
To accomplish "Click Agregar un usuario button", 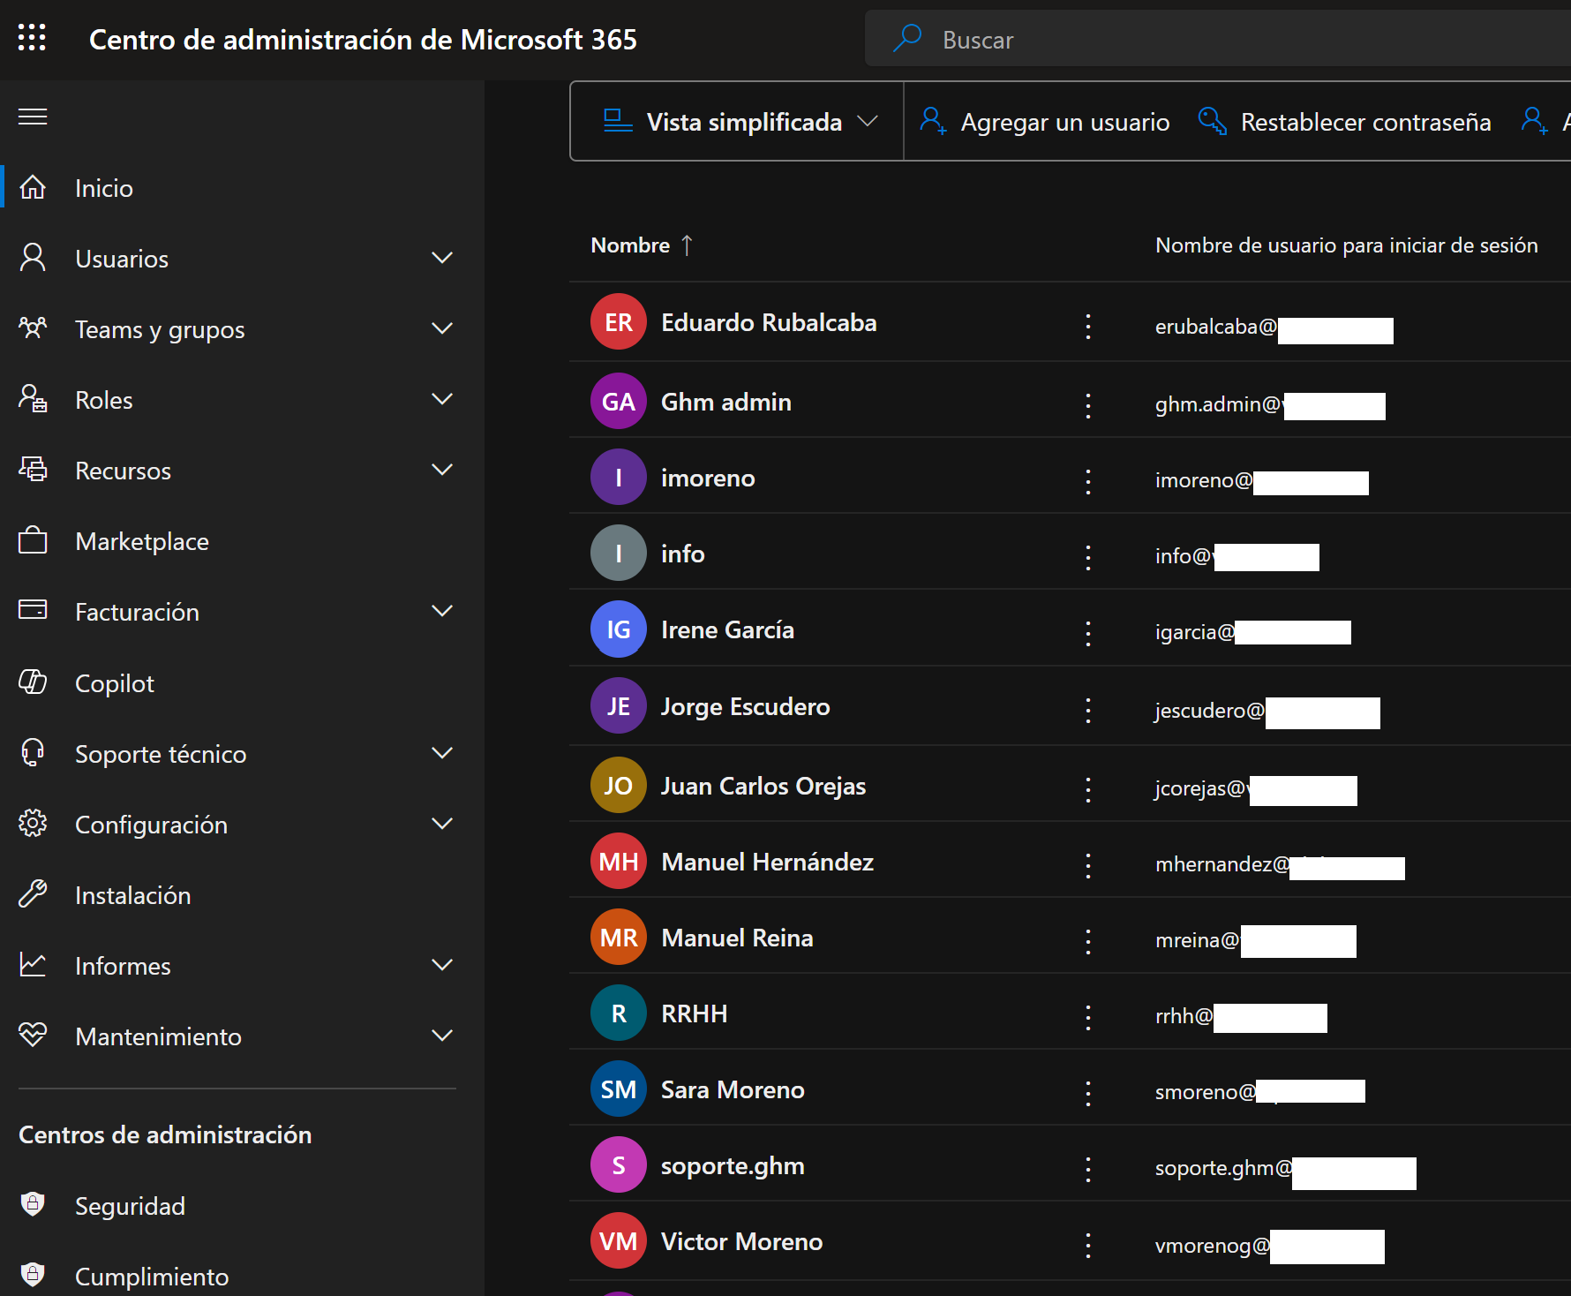I will click(x=1045, y=122).
